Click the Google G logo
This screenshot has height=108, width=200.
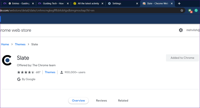(19, 79)
